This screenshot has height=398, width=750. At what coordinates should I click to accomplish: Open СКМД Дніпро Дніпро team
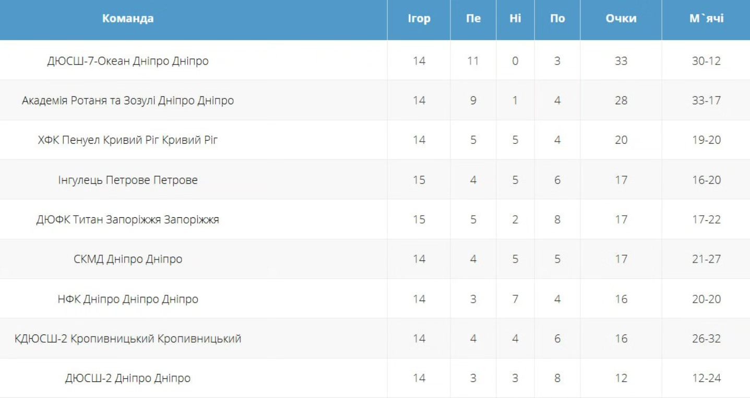(x=128, y=259)
